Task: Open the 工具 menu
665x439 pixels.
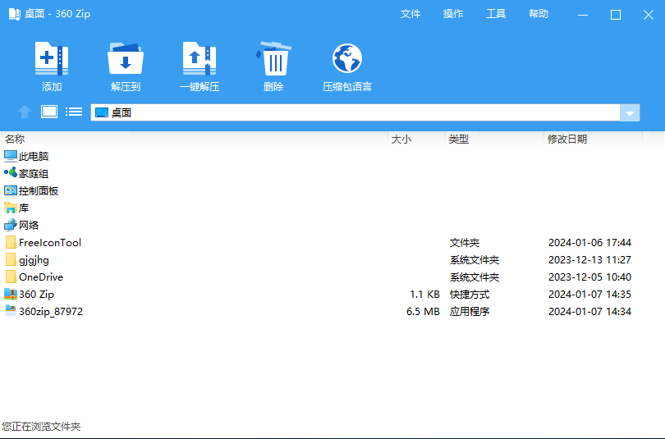Action: click(496, 14)
